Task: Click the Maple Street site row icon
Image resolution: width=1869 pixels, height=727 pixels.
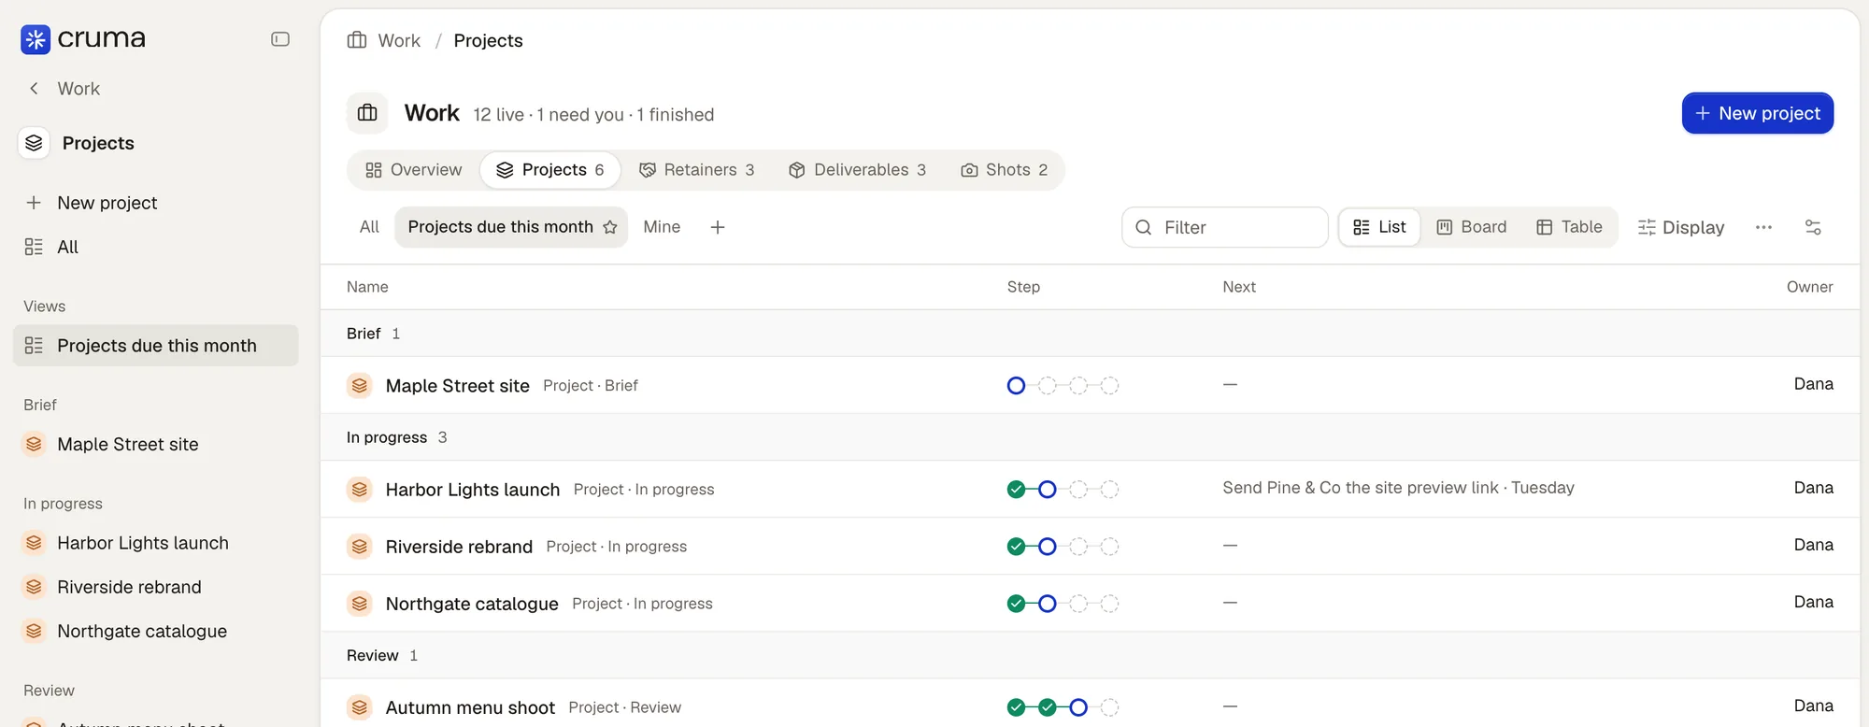Action: [360, 385]
